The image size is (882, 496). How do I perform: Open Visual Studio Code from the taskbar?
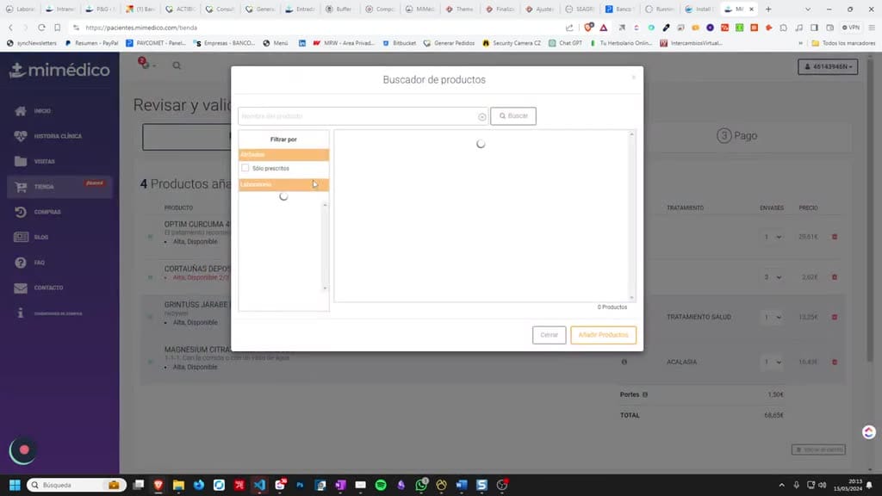[259, 485]
